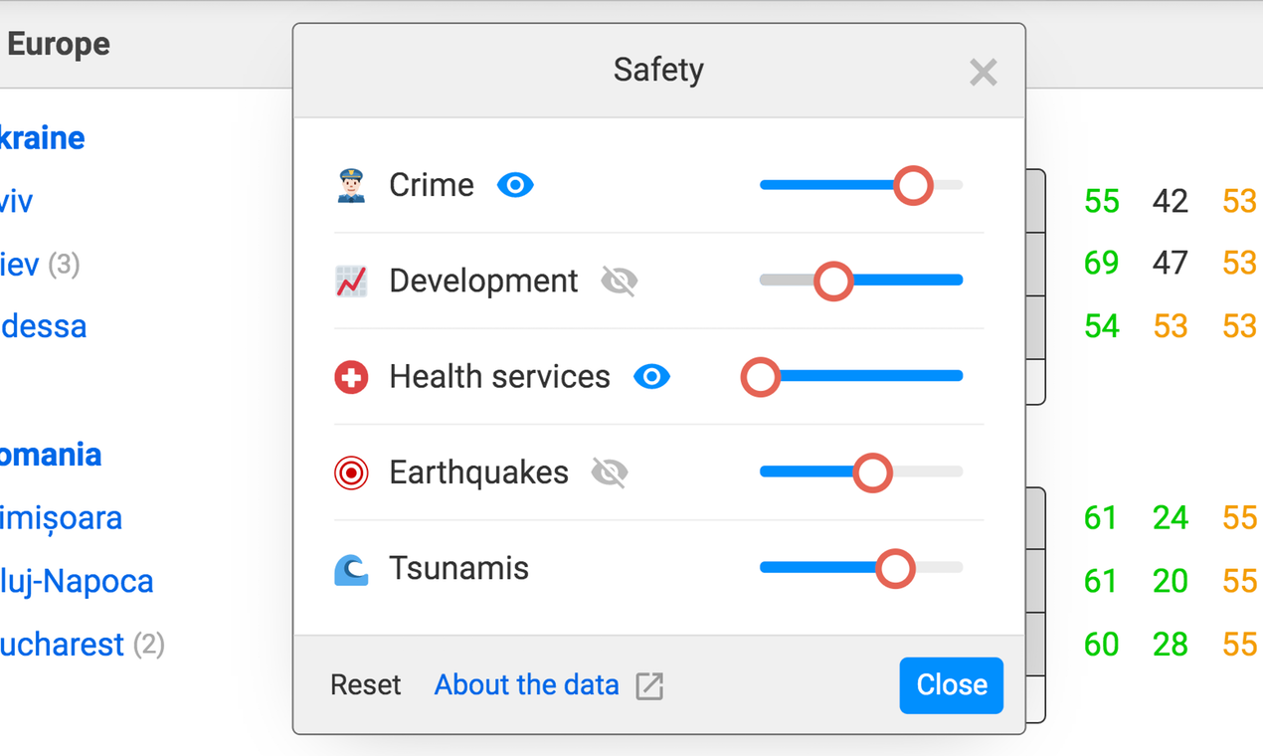
Task: Hide the Health services column
Action: tap(651, 377)
